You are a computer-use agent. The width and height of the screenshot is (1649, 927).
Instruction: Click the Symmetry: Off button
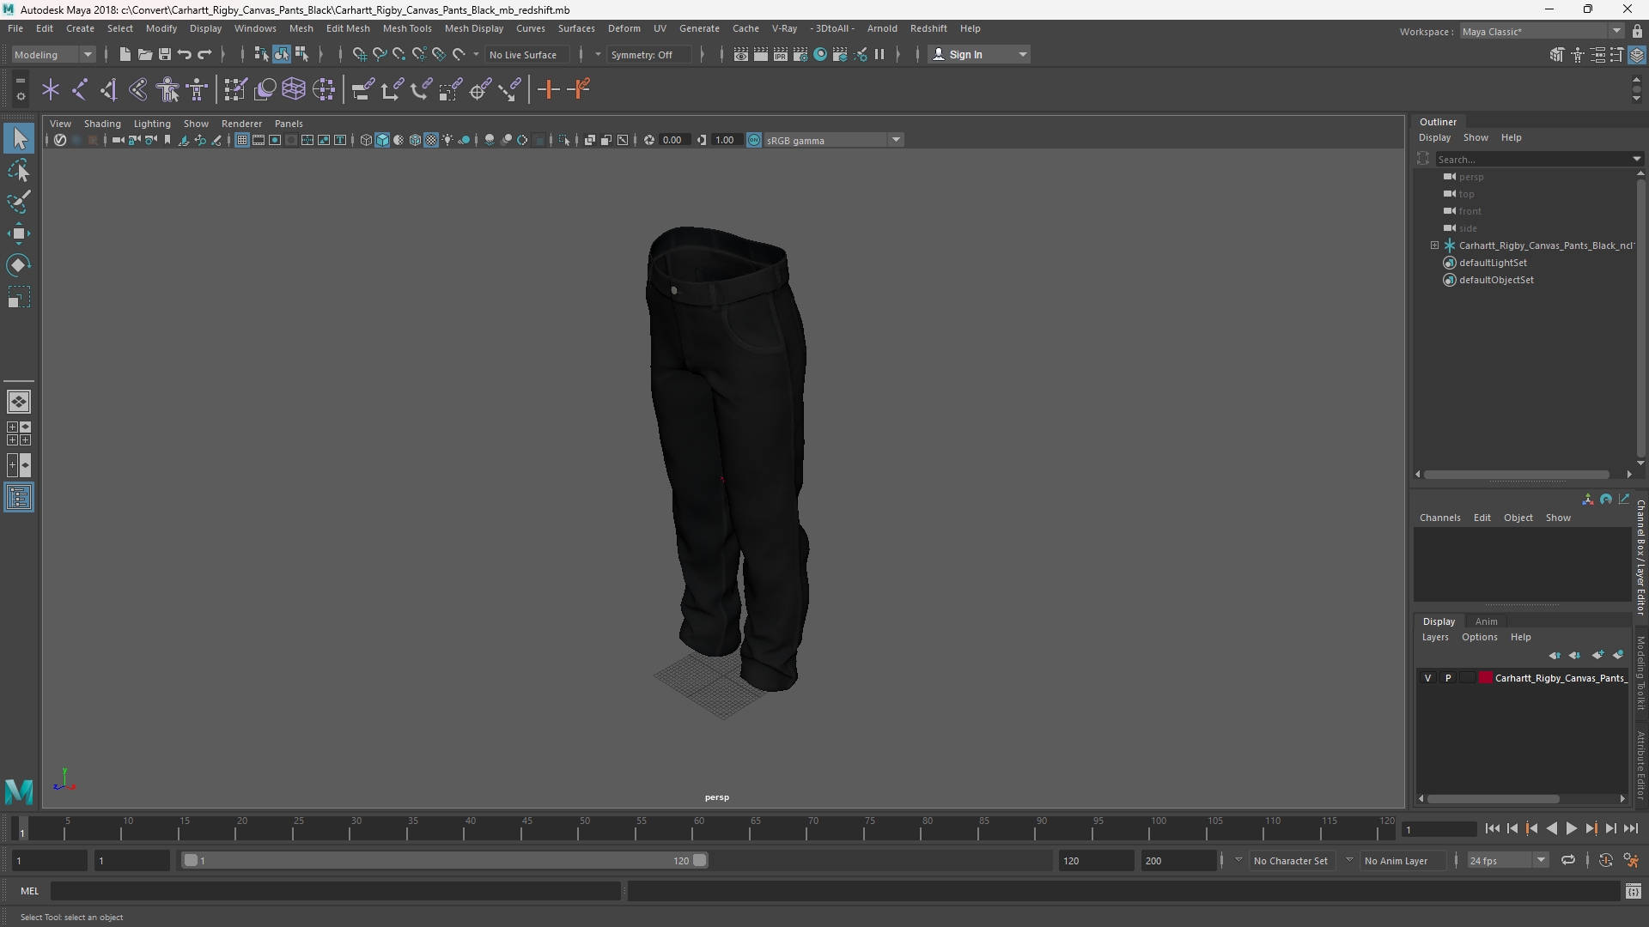coord(647,54)
